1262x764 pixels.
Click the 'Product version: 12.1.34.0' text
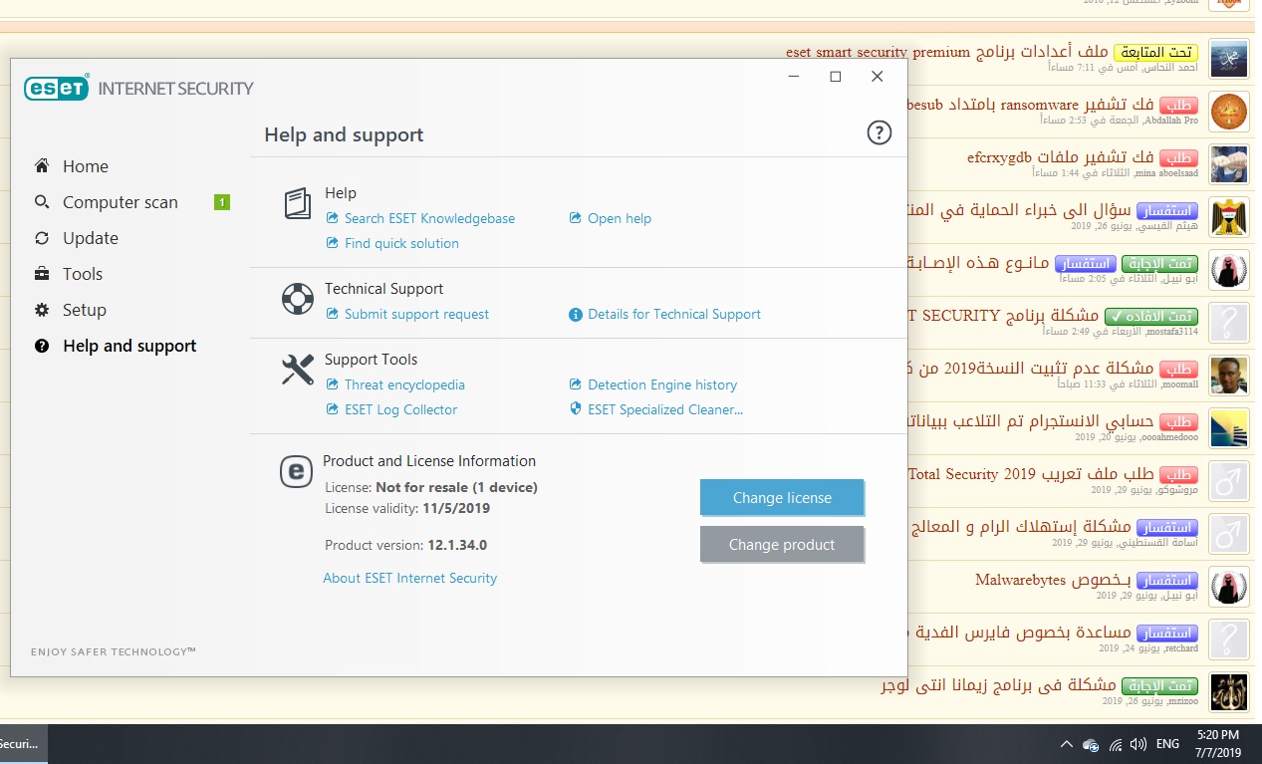click(405, 545)
